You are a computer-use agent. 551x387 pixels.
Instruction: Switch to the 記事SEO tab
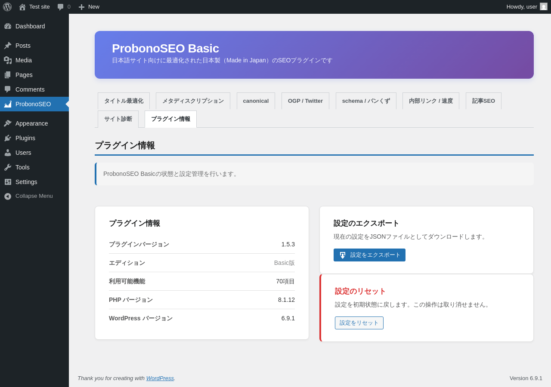483,101
